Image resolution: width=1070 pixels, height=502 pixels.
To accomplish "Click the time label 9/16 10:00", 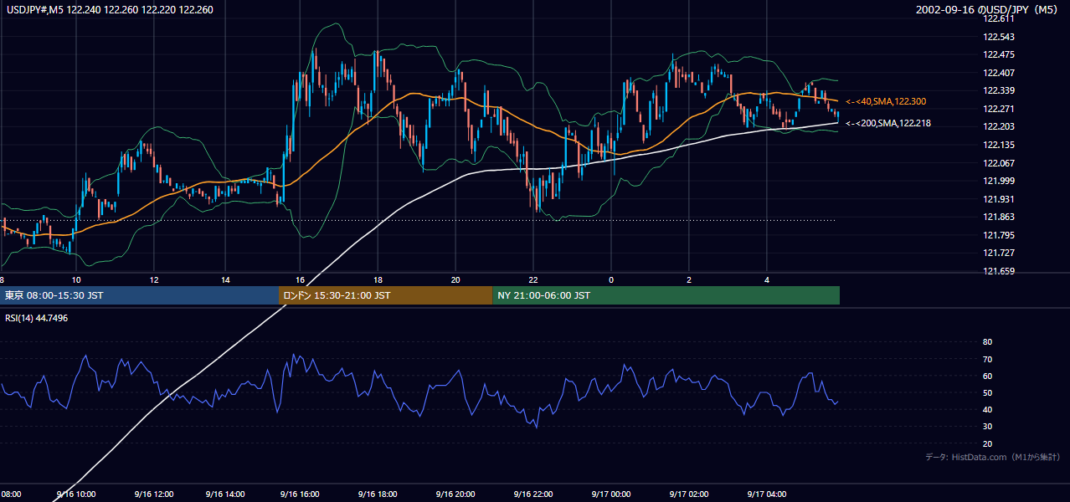I will 77,494.
